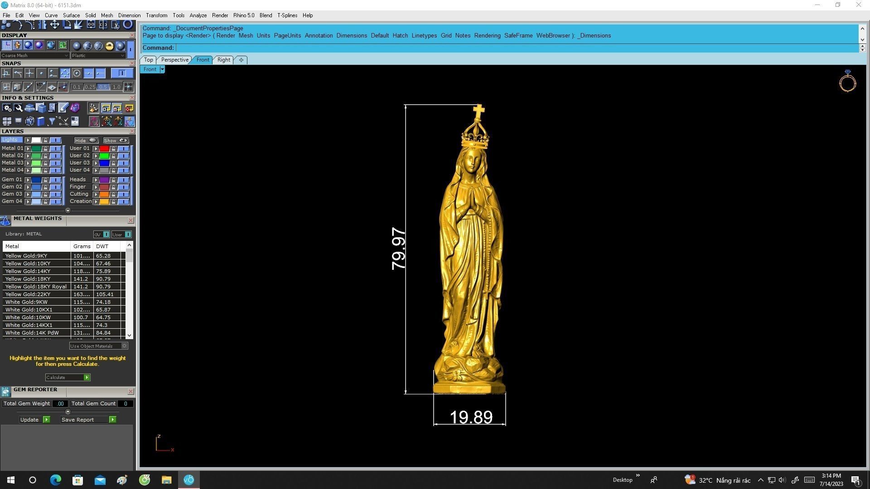Toggle lock for Gem 02 layer

coord(45,187)
